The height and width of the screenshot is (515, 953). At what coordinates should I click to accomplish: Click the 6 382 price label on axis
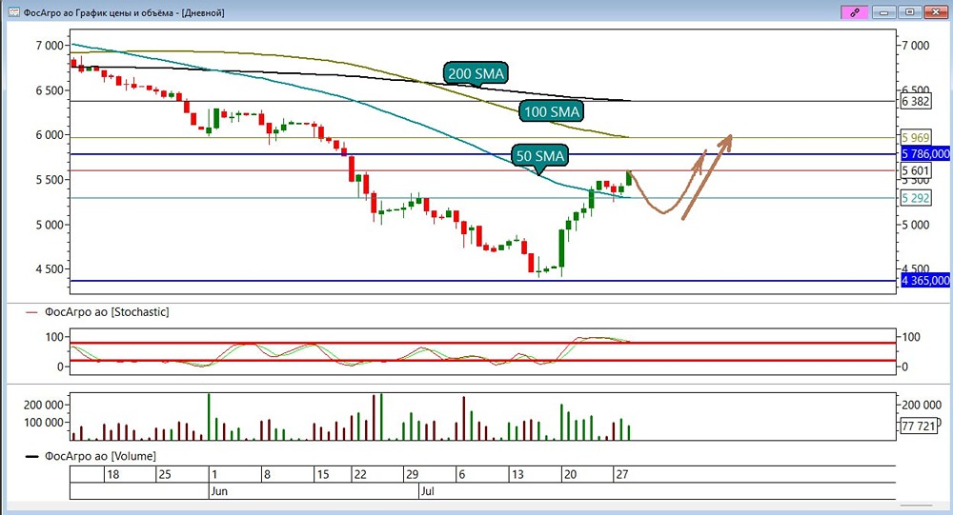pos(915,102)
